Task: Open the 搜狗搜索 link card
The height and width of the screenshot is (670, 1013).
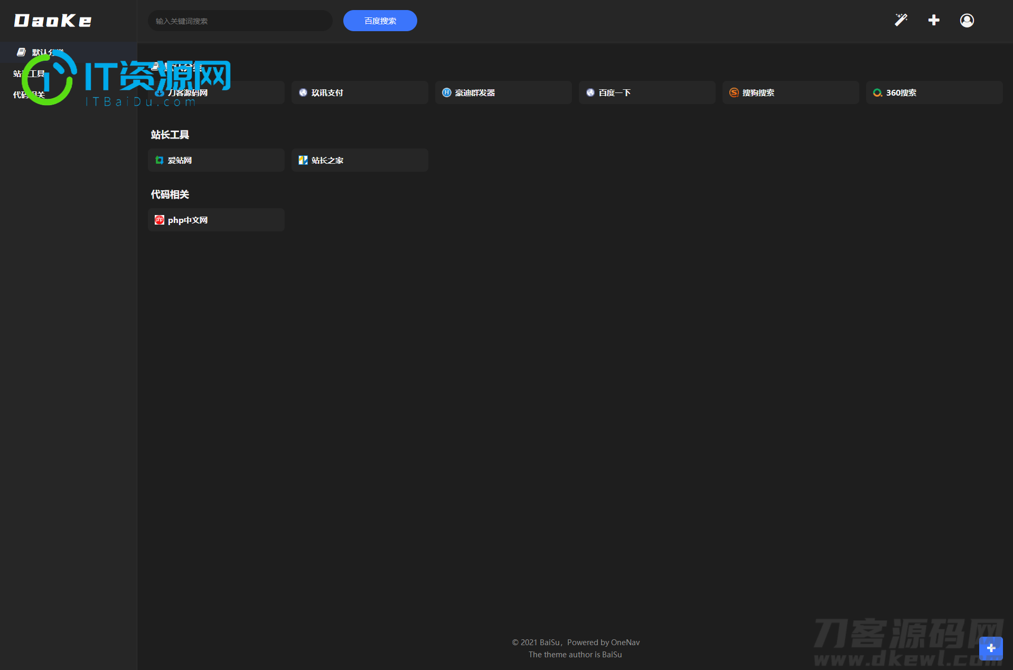Action: 791,92
